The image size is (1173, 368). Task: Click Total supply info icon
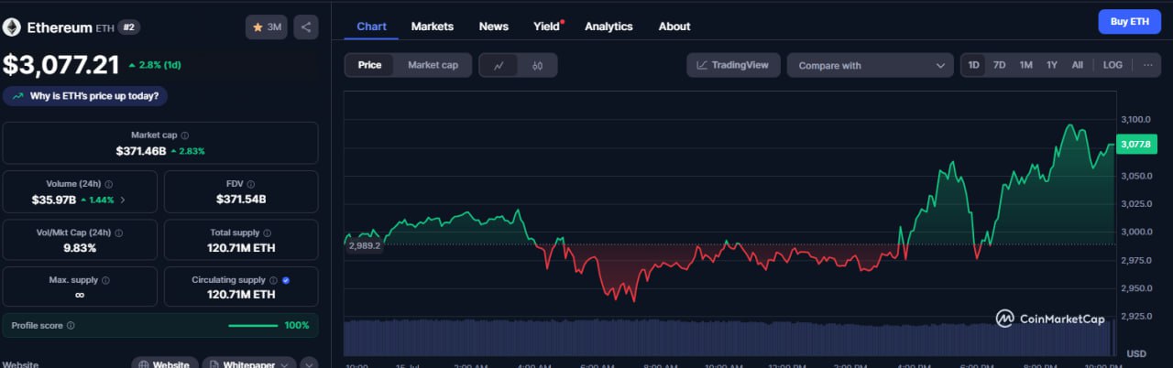(x=266, y=233)
